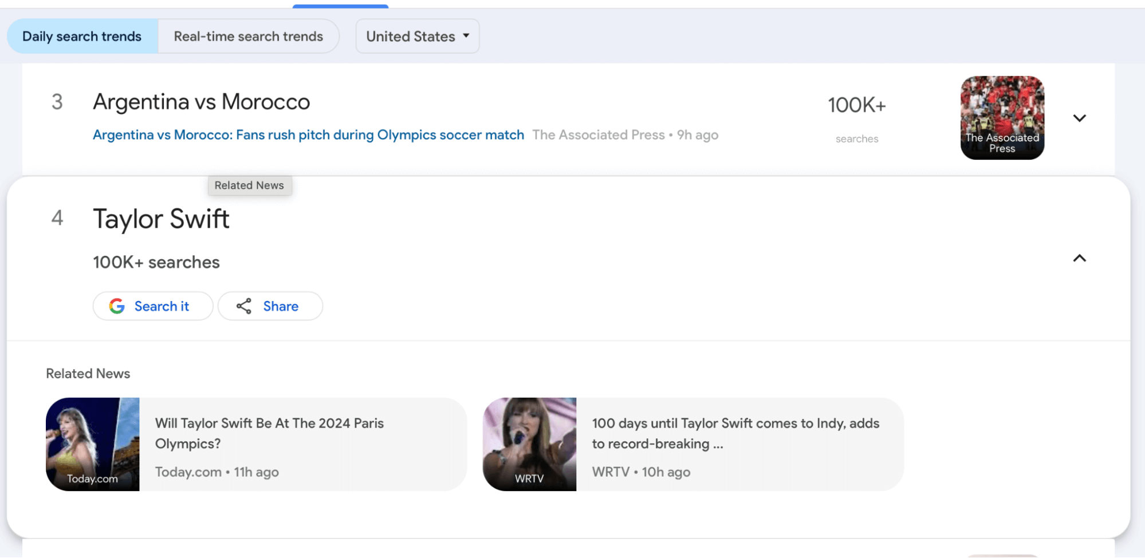
Task: Click the Share button
Action: click(270, 306)
